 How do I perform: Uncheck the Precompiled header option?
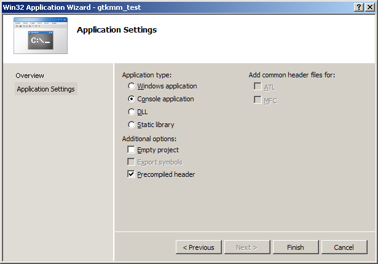click(x=131, y=174)
